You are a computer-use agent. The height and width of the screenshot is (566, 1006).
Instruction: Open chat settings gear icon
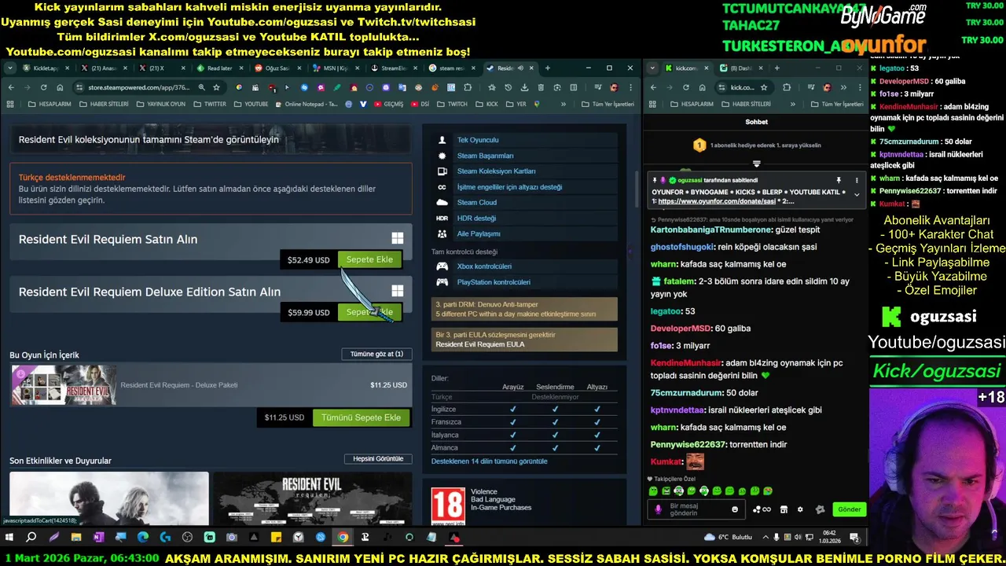[800, 509]
